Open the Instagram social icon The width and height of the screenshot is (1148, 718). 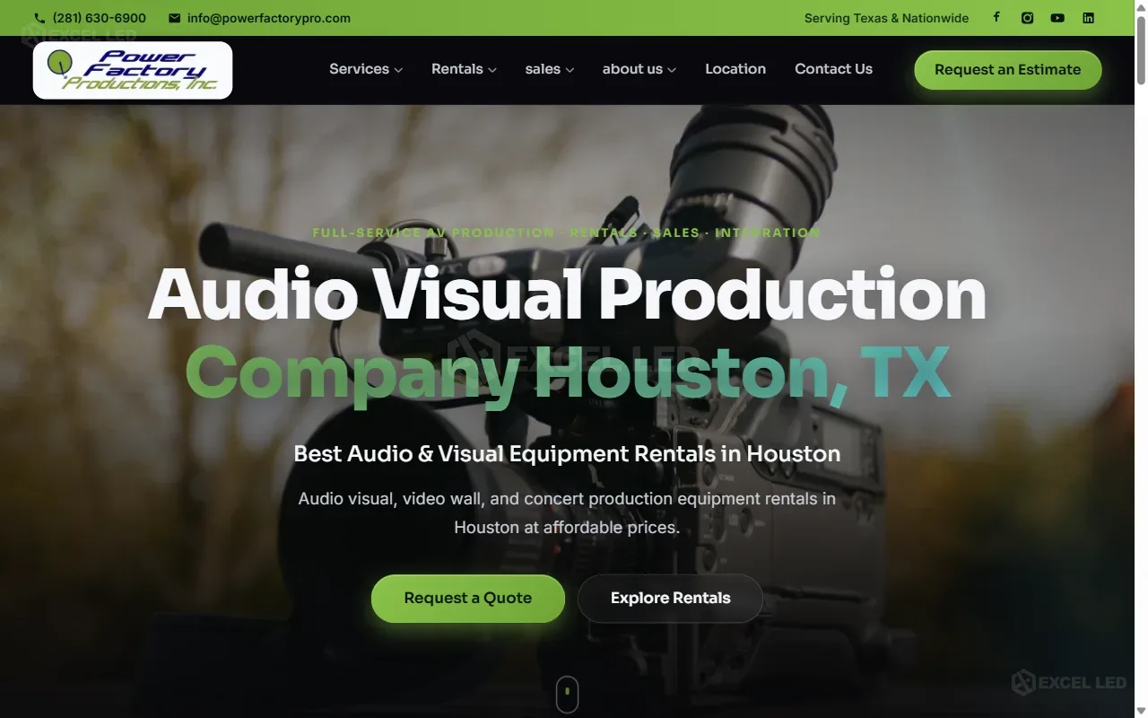point(1028,18)
